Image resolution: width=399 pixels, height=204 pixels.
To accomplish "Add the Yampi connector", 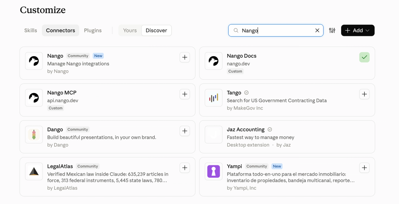I will pos(364,168).
